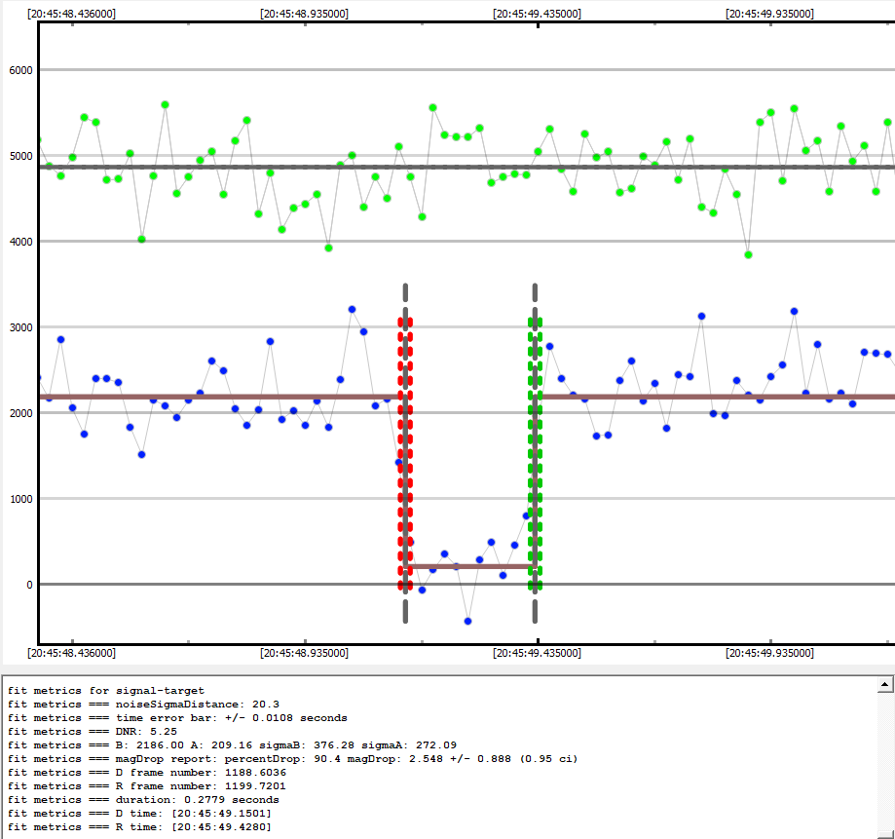Screen dimensions: 895x839
Task: Click the dark horizontal mean line through the green reference curve
Action: pos(466,167)
